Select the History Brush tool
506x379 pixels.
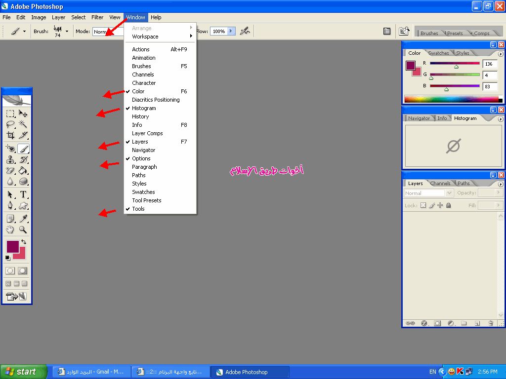pos(23,159)
